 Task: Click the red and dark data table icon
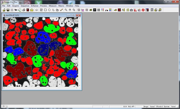click(x=147, y=10)
